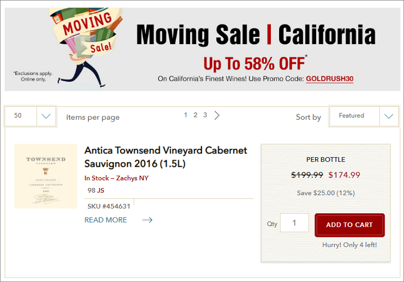Go to page 1 of results
The image size is (404, 282).
pyautogui.click(x=185, y=115)
